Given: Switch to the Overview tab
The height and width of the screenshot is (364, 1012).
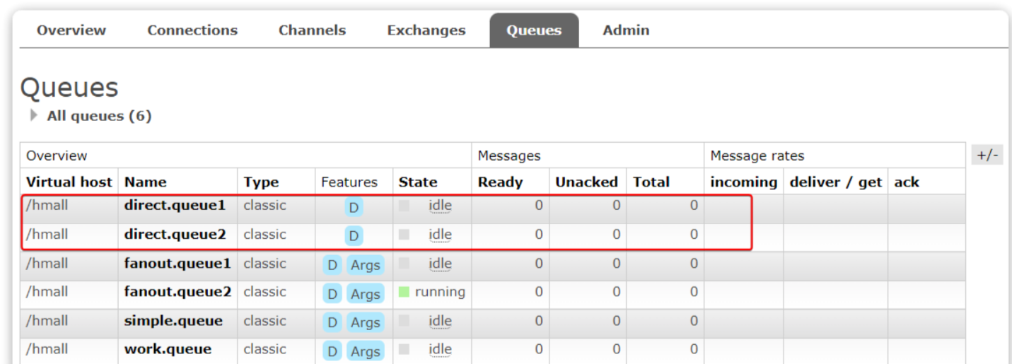Looking at the screenshot, I should point(71,30).
